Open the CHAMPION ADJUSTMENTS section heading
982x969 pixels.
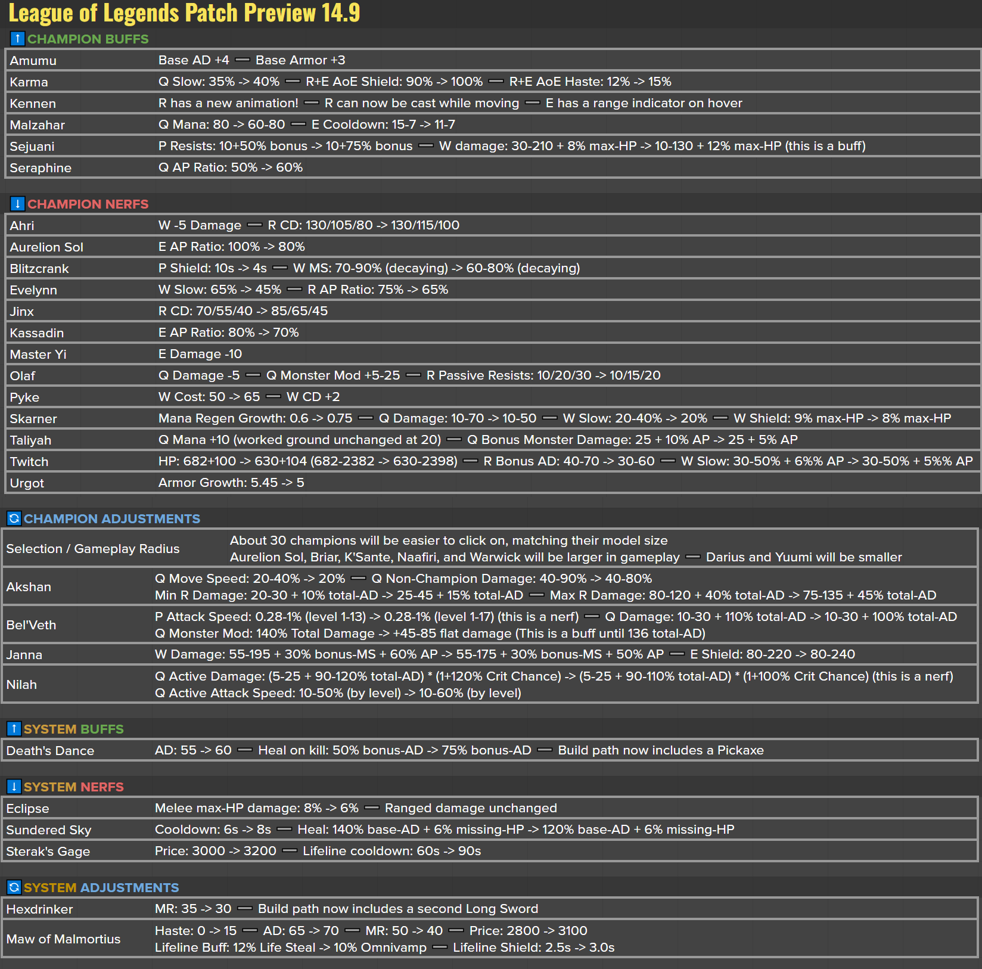tap(111, 519)
